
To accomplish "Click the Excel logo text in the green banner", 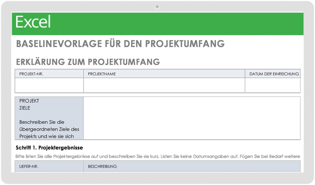I will (x=33, y=22).
